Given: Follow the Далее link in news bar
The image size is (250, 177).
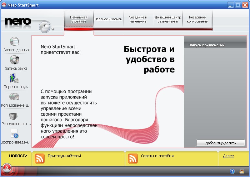Looking at the screenshot, I should pos(228,156).
